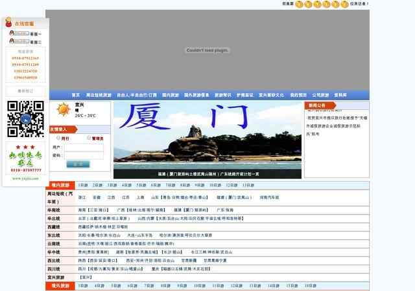Click the blue login button under password
Screen dimensions: 415x291
78,164
